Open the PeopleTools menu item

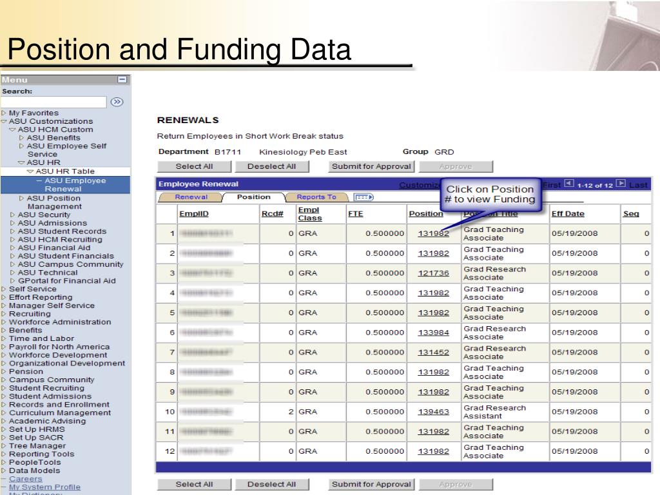[35, 462]
